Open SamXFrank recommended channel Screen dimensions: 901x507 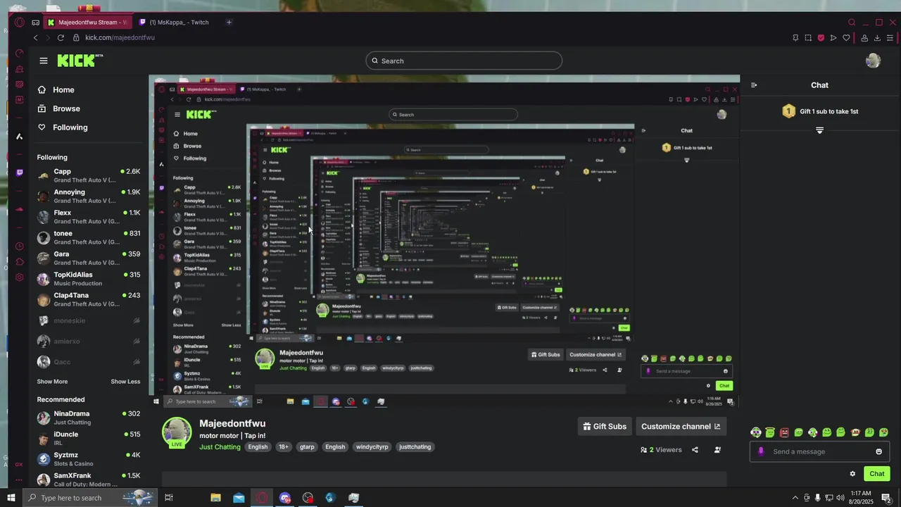click(x=89, y=480)
